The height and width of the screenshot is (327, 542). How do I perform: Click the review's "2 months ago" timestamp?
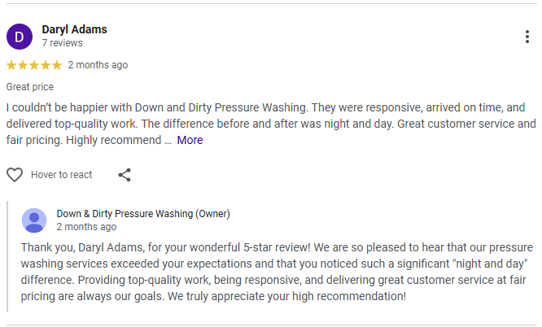98,65
